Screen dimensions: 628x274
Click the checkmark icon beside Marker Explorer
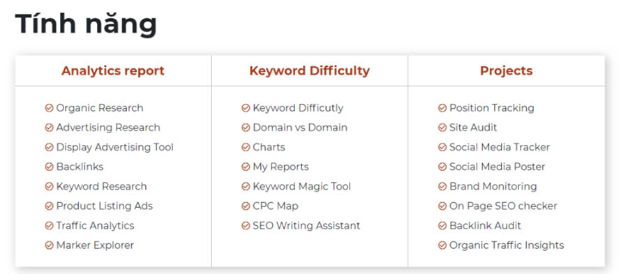click(49, 245)
